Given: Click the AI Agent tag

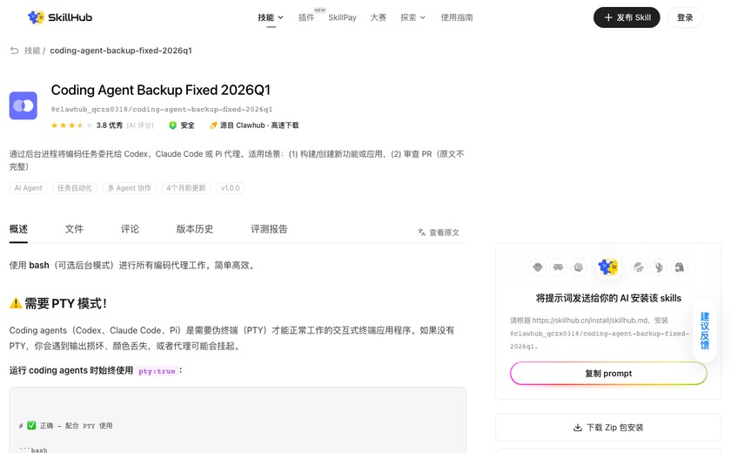Looking at the screenshot, I should [x=28, y=188].
